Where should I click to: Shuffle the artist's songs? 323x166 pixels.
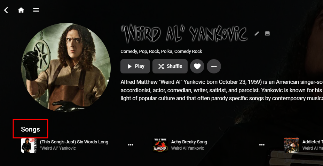170,66
